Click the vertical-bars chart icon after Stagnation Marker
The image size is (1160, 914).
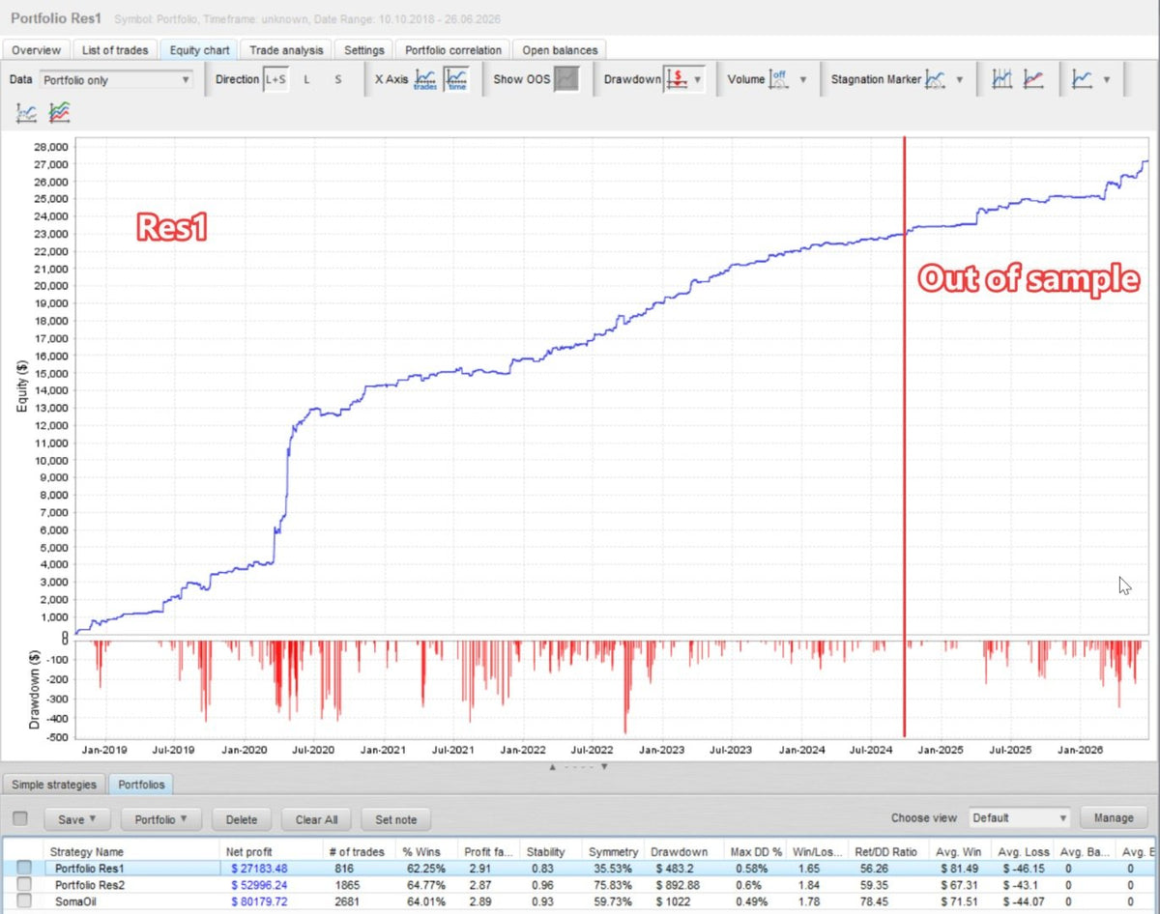click(1001, 79)
